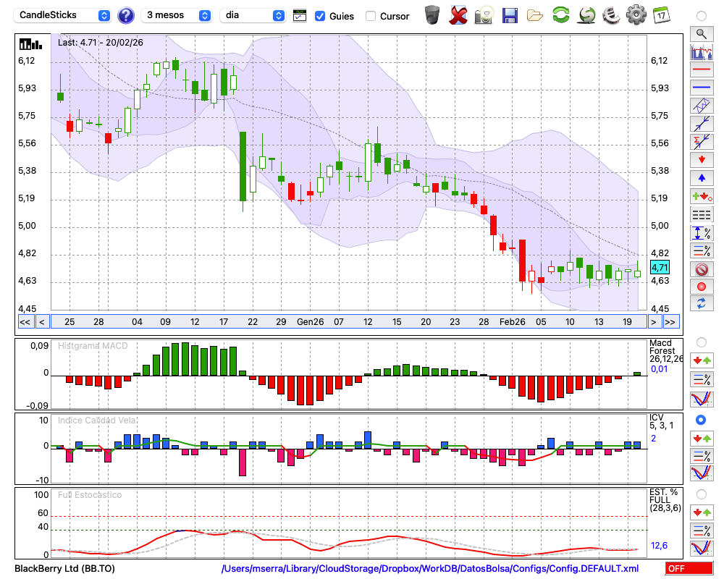
Task: Uncheck the Guies checkbox
Action: (320, 15)
